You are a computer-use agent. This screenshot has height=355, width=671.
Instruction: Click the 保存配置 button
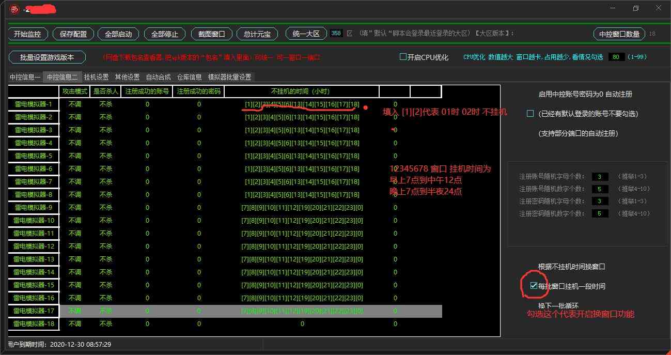click(x=73, y=34)
